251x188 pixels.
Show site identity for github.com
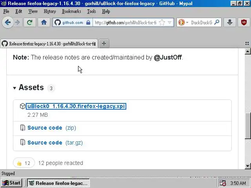pos(73,23)
